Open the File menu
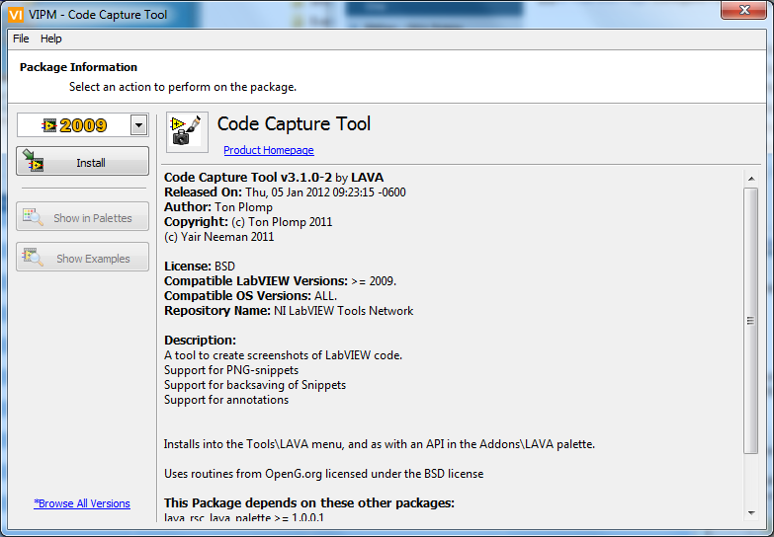The height and width of the screenshot is (537, 774). (21, 38)
